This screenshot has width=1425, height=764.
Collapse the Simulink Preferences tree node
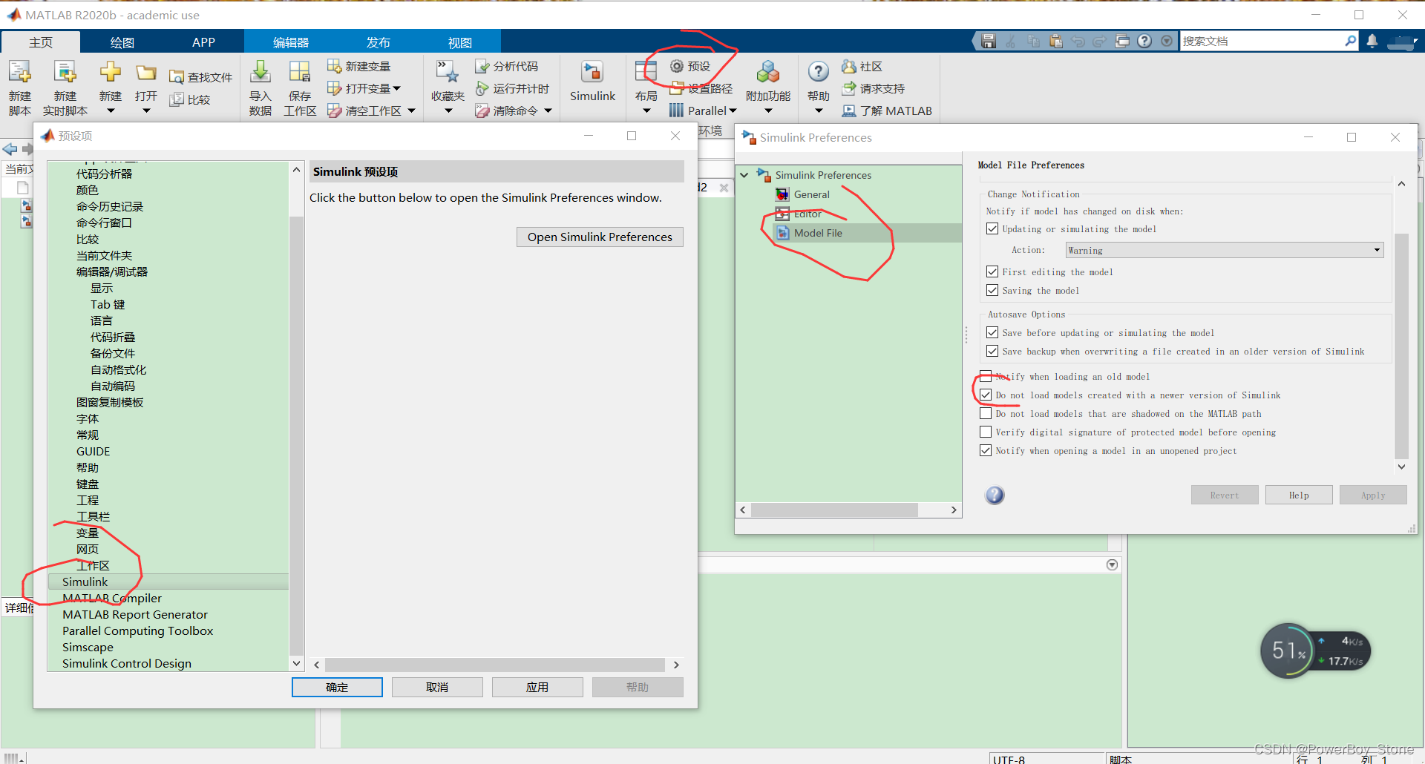[x=744, y=175]
